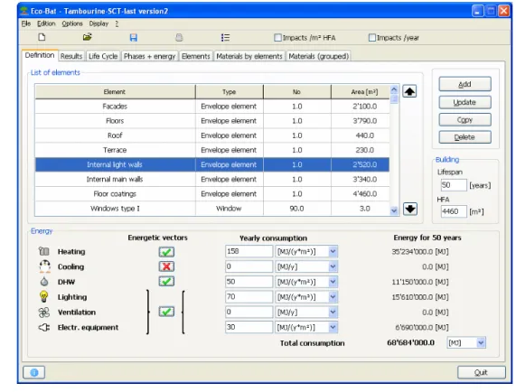Enable the Impacts /m² HFA checkbox
Image resolution: width=516 pixels, height=392 pixels.
tap(278, 38)
